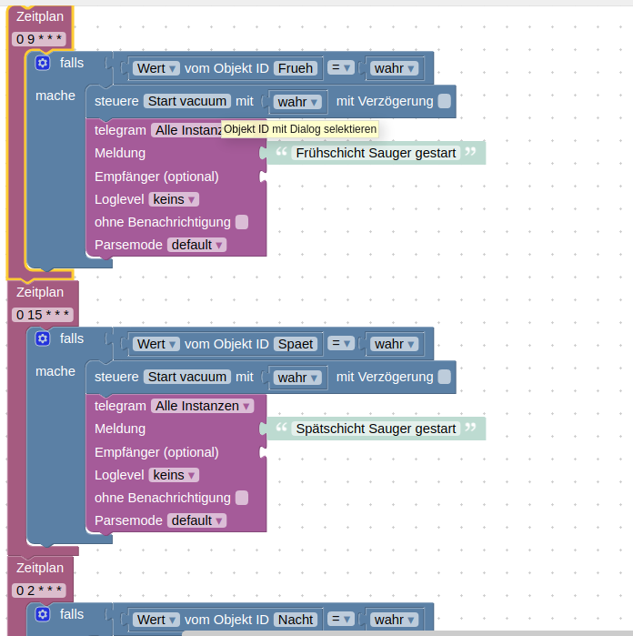This screenshot has height=636, width=633.
Task: Select Objekt ID 'Frueh' field
Action: 296,68
